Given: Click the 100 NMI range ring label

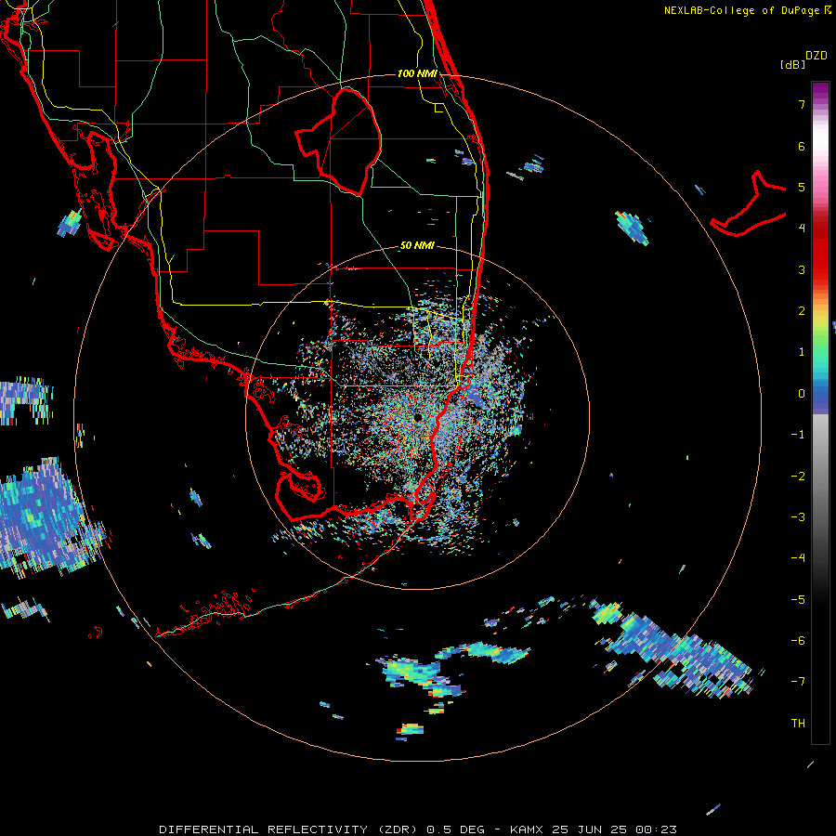Looking at the screenshot, I should [417, 73].
